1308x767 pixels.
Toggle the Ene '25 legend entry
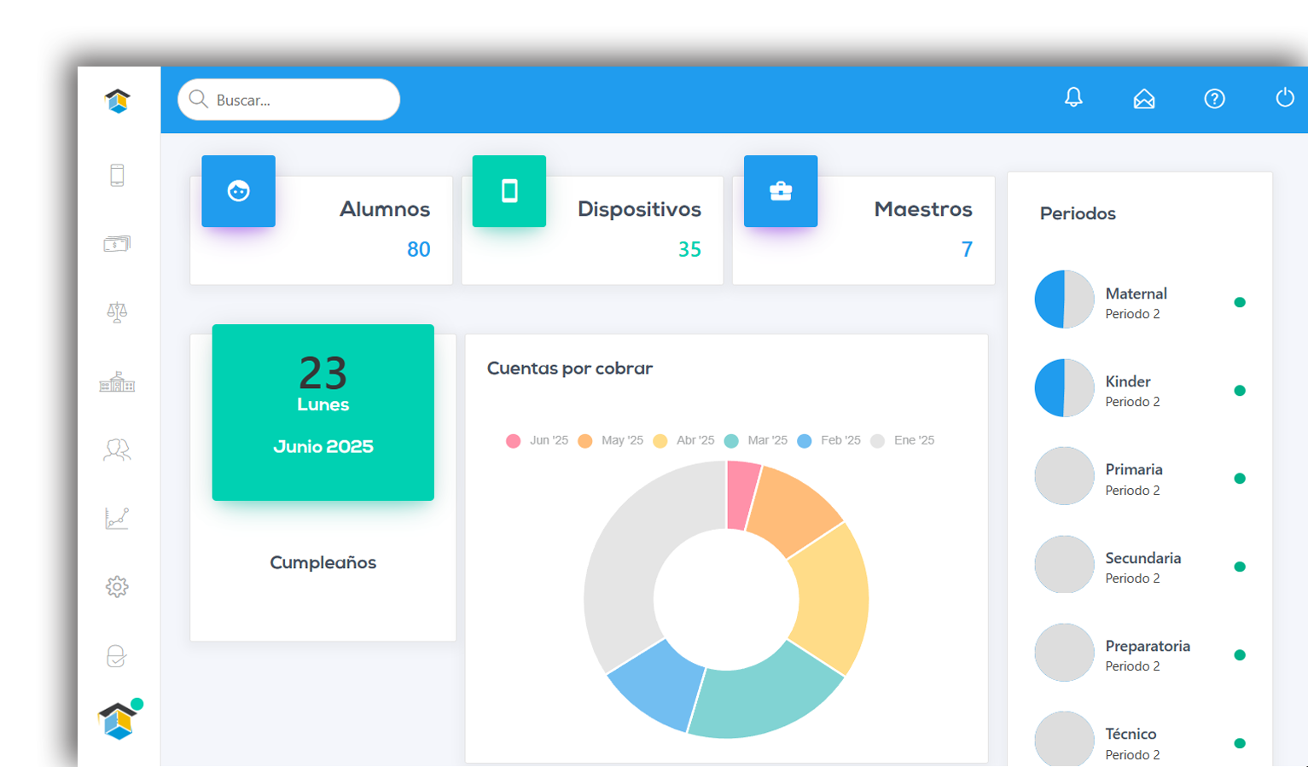click(902, 441)
